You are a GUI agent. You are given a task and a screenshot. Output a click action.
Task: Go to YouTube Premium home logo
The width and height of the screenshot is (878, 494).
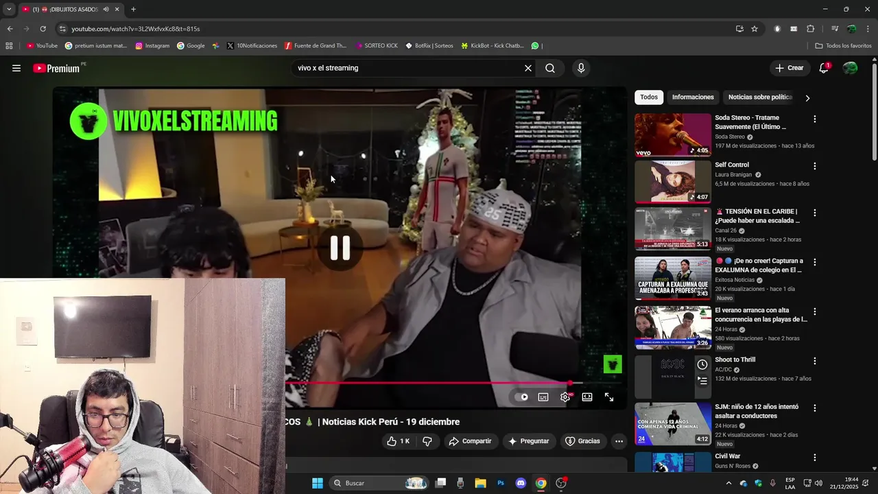coord(56,68)
